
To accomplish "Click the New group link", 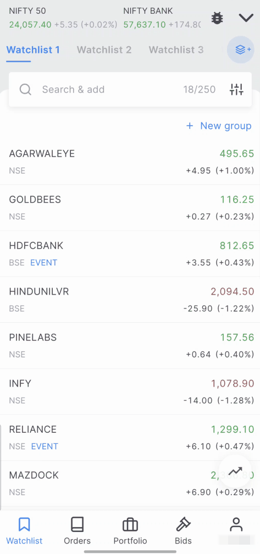I will click(219, 126).
